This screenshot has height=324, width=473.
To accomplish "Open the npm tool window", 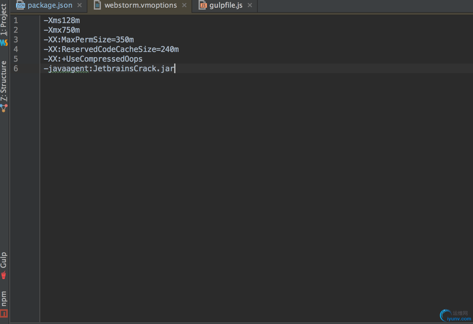I will [4, 299].
